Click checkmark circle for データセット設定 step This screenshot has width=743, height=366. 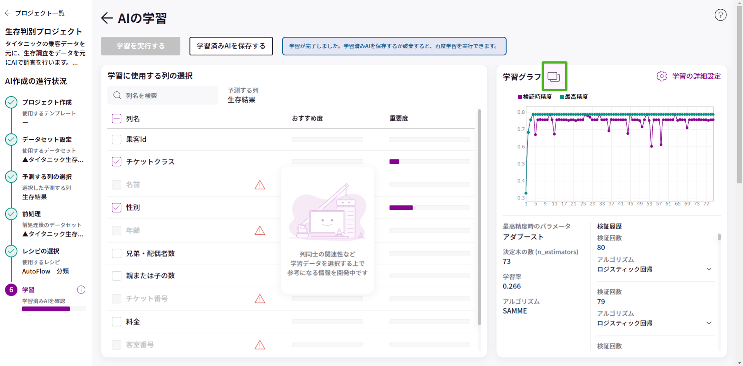click(11, 139)
